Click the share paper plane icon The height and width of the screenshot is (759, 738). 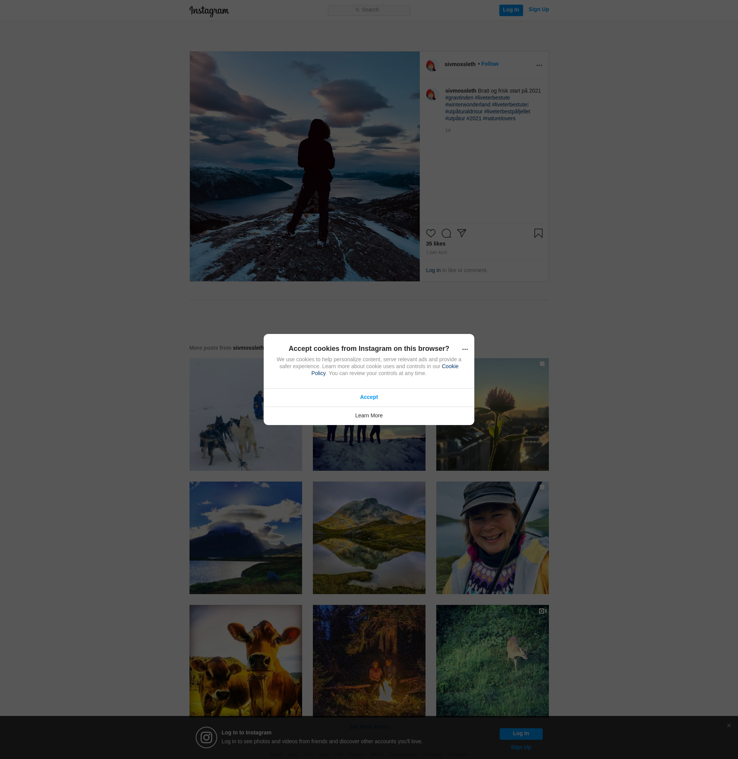point(461,233)
